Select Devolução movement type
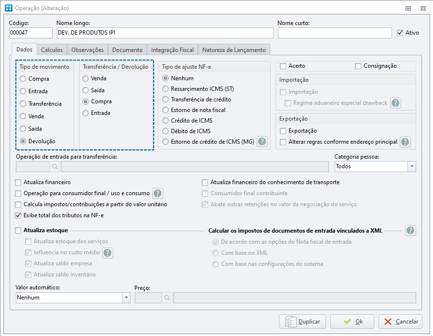433x336 pixels. (23, 141)
